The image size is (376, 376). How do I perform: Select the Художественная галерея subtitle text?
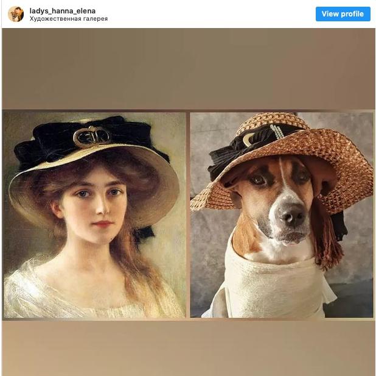pyautogui.click(x=69, y=19)
